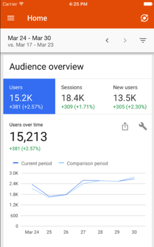Viewport: 154px width, 247px height.
Task: Share the Users over time chart
Action: [125, 126]
